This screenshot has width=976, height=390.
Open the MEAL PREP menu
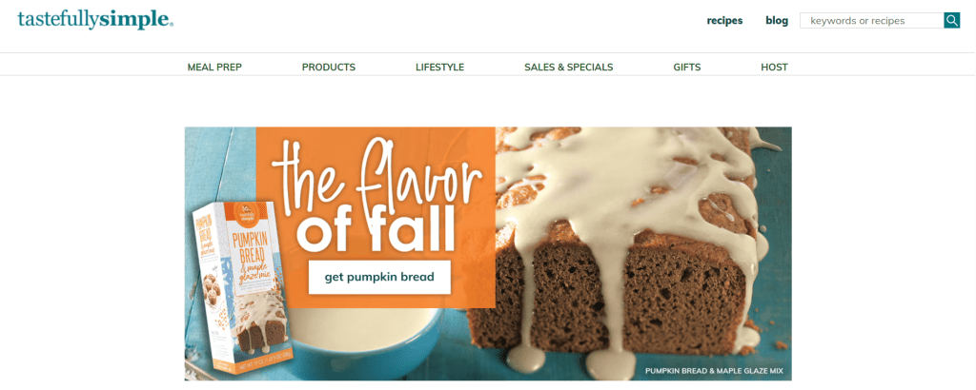tap(214, 68)
